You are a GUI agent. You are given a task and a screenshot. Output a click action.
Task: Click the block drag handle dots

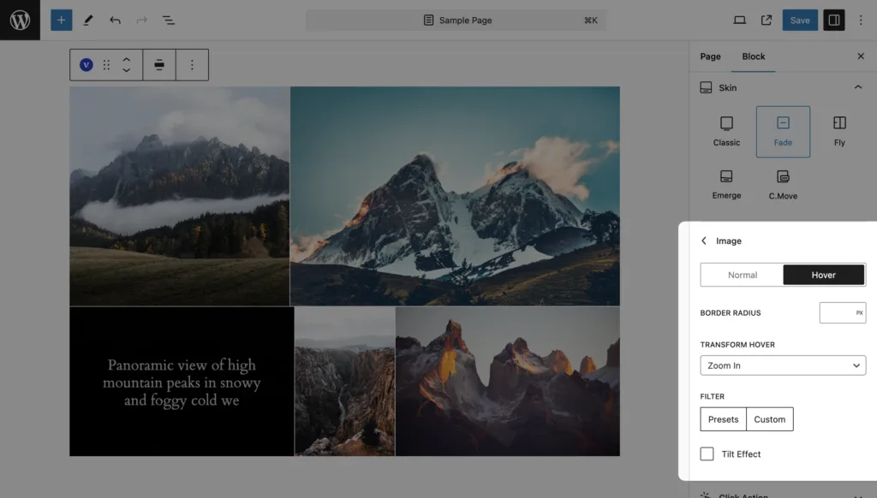coord(106,65)
